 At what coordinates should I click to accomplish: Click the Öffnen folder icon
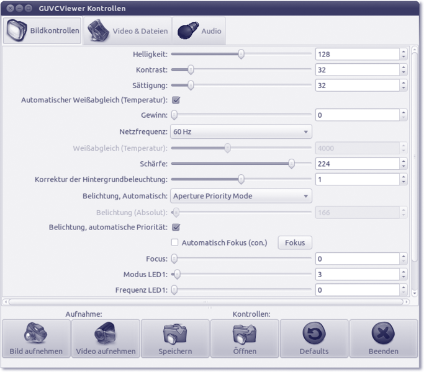coord(245,334)
